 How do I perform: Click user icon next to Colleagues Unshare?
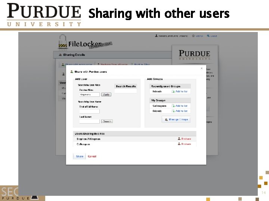[x=179, y=144]
